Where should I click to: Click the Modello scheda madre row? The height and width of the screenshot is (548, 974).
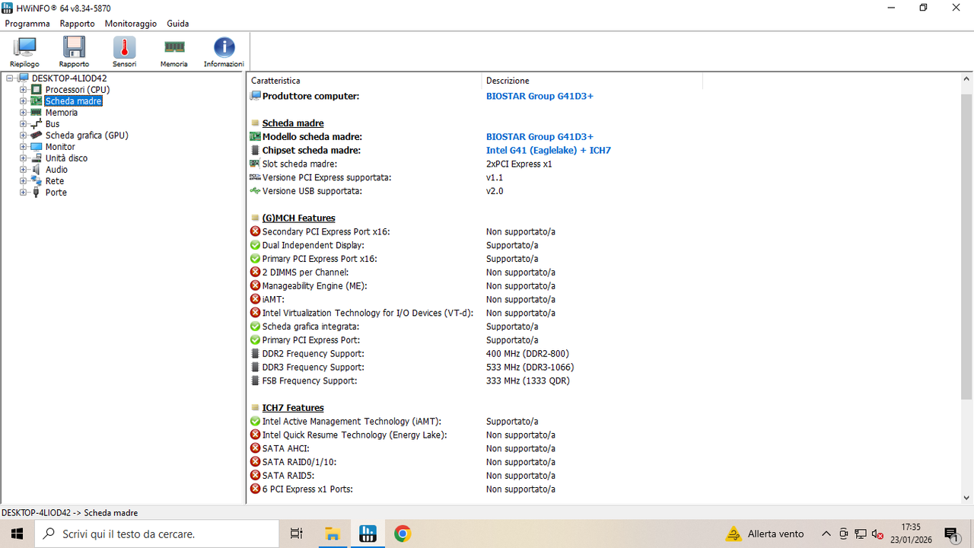tap(604, 137)
